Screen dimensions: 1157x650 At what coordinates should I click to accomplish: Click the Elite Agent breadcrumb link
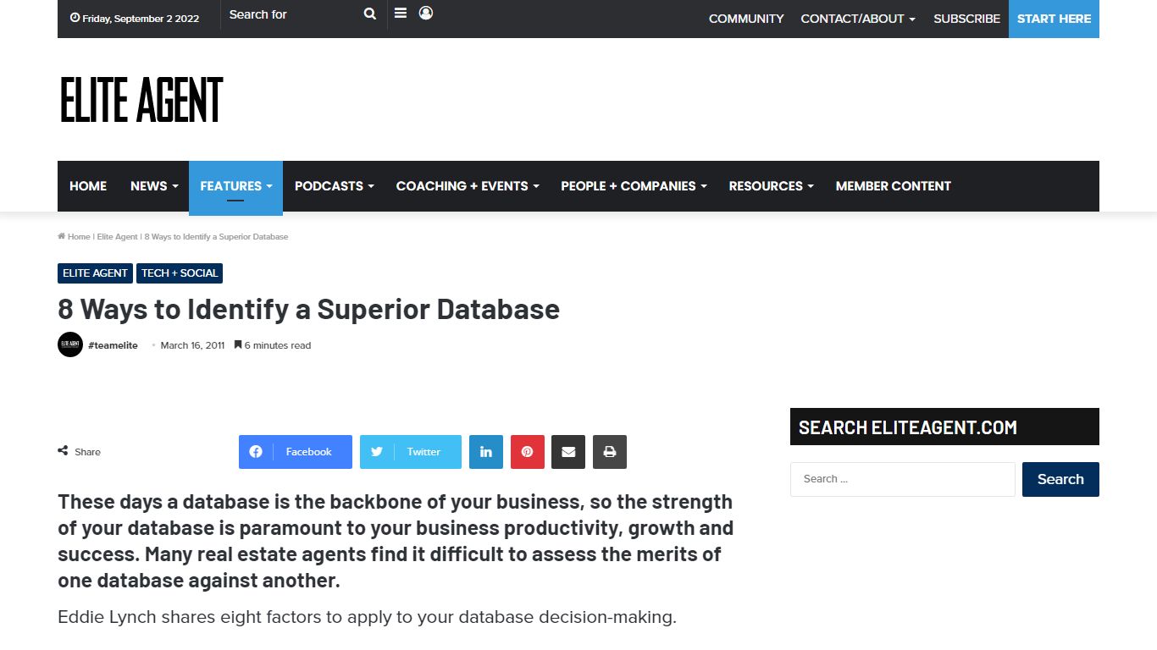(x=117, y=237)
